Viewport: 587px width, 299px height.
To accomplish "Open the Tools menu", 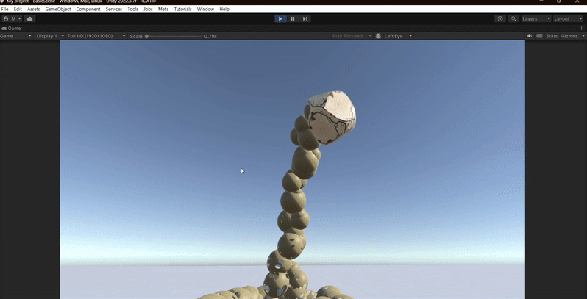I will click(133, 9).
